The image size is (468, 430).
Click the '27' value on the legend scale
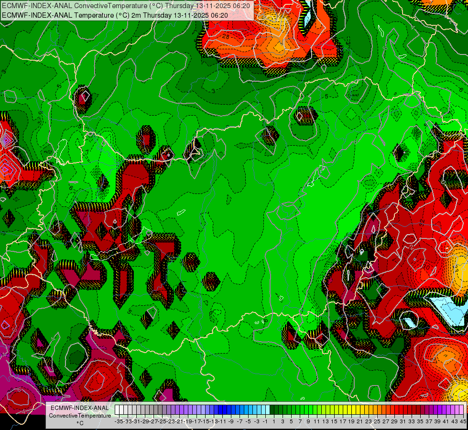click(386, 422)
